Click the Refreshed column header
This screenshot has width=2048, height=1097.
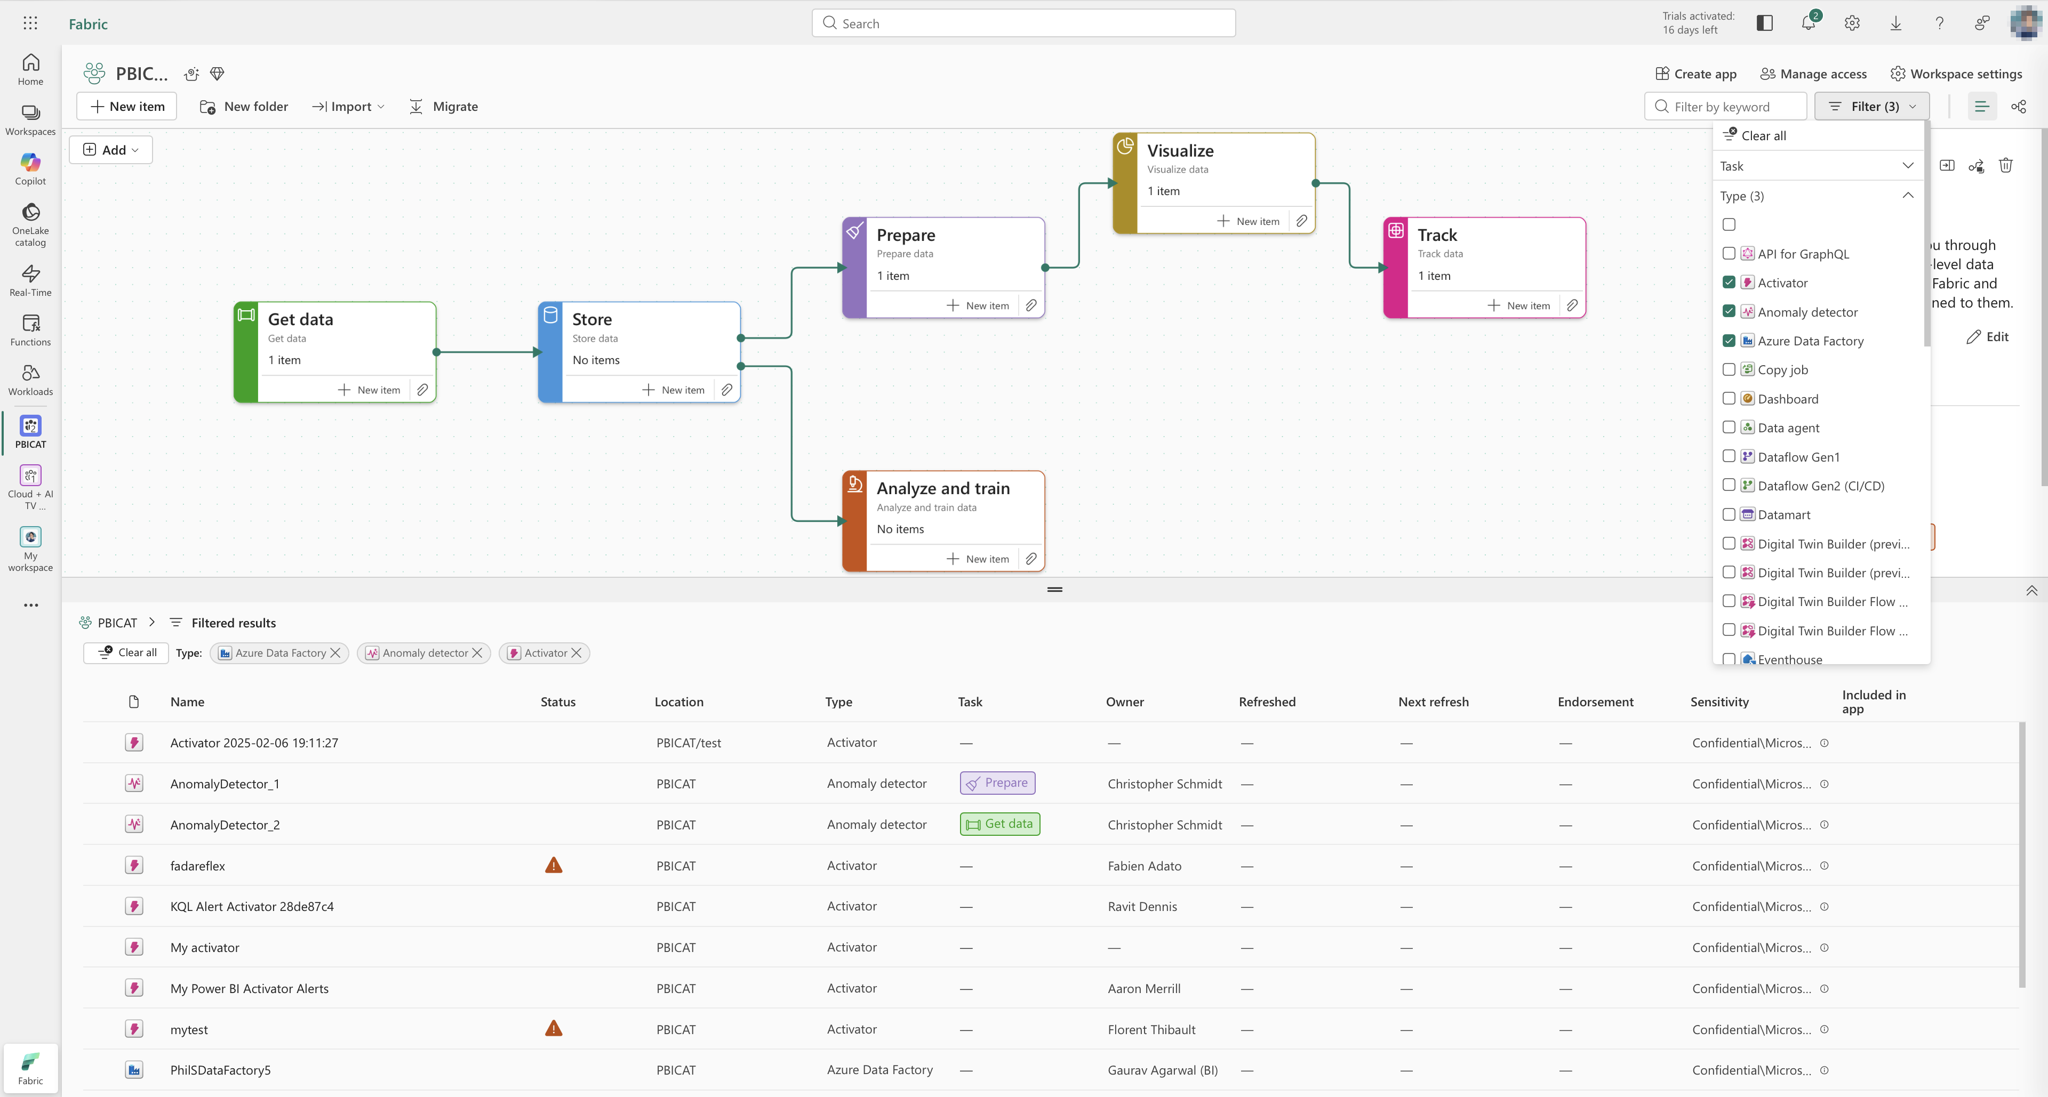(x=1267, y=701)
